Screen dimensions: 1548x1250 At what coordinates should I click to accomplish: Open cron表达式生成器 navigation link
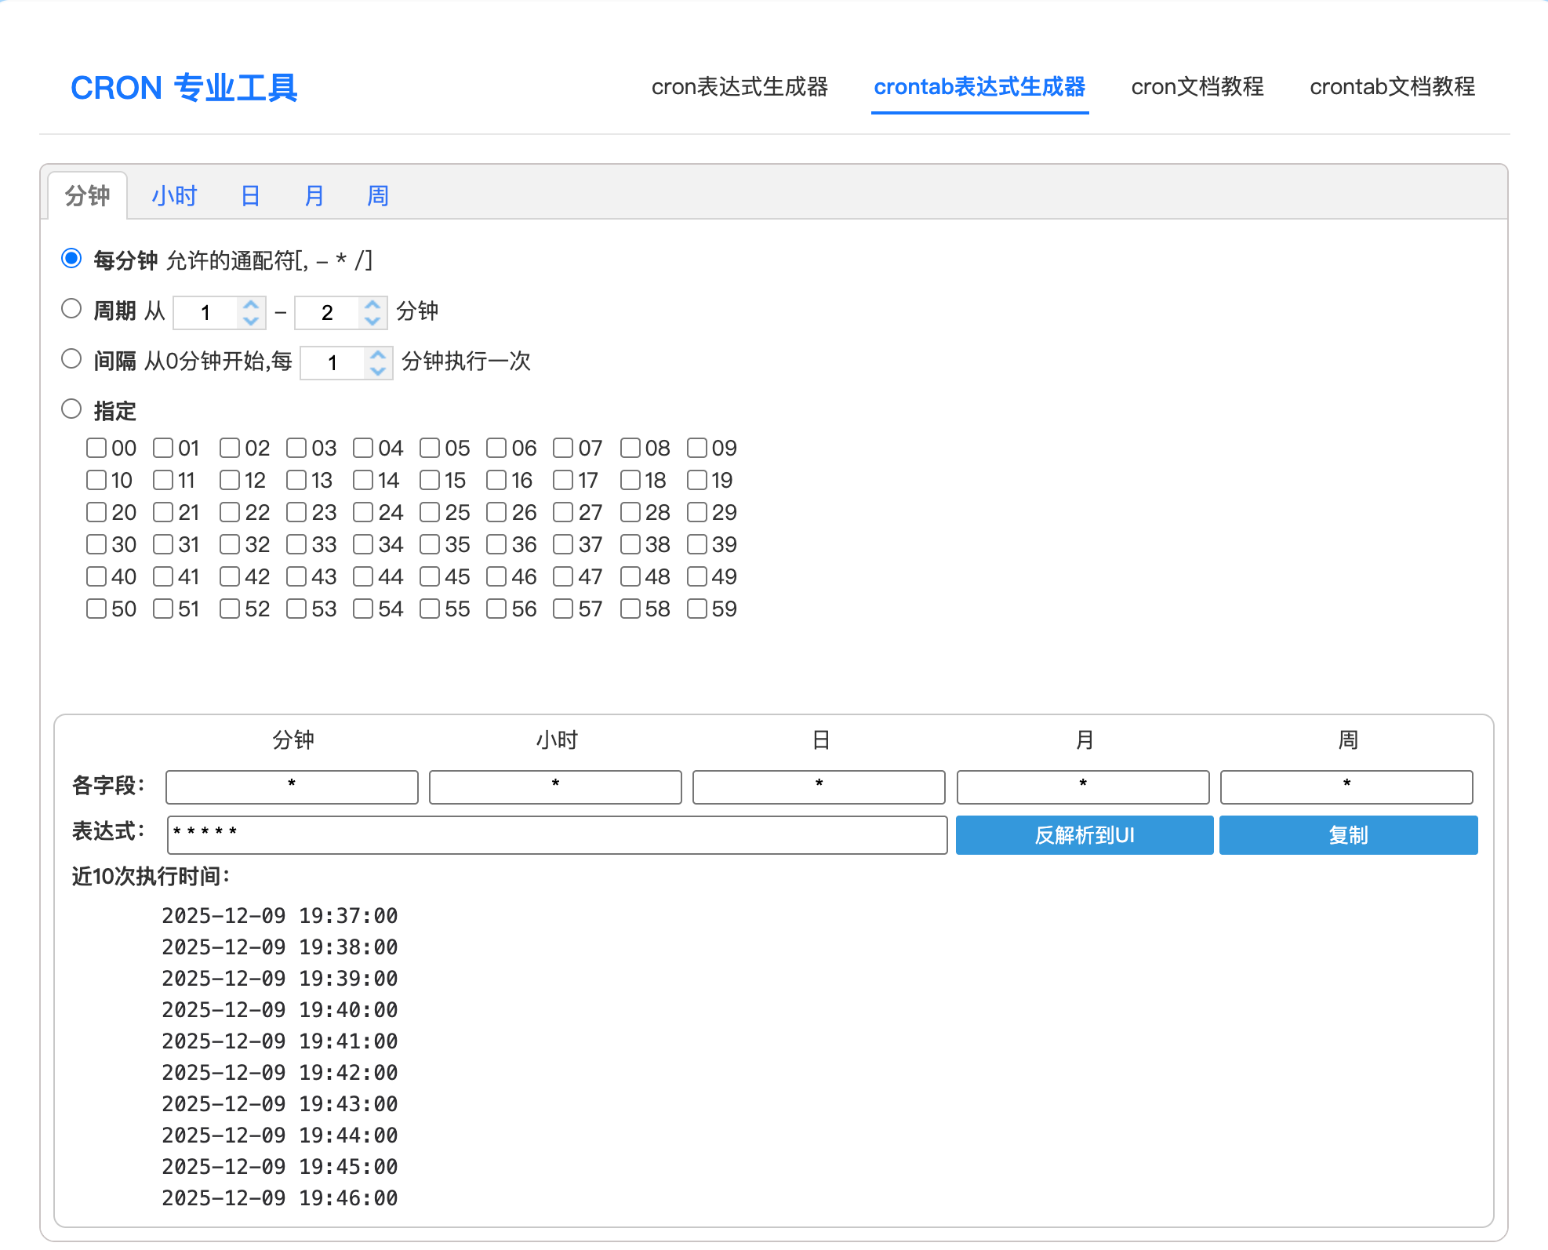[739, 87]
